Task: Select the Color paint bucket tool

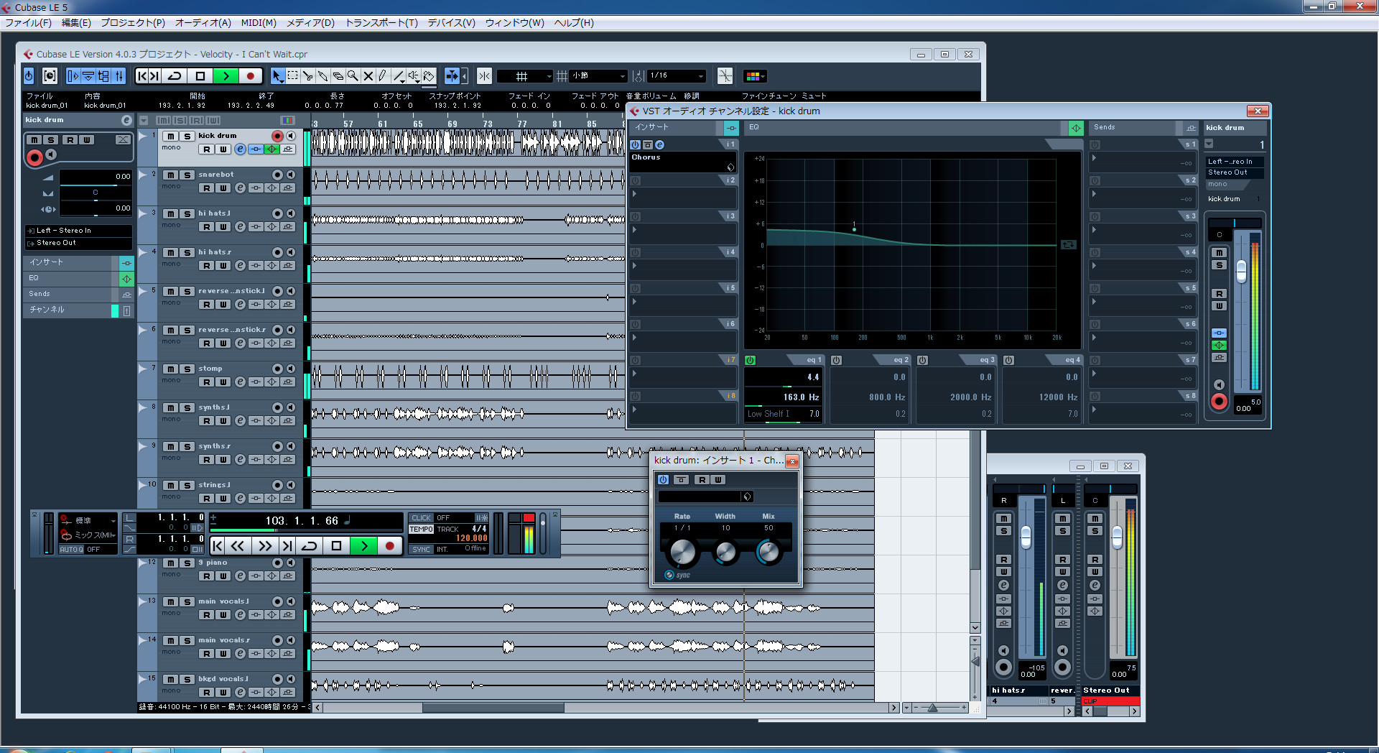Action: 429,76
